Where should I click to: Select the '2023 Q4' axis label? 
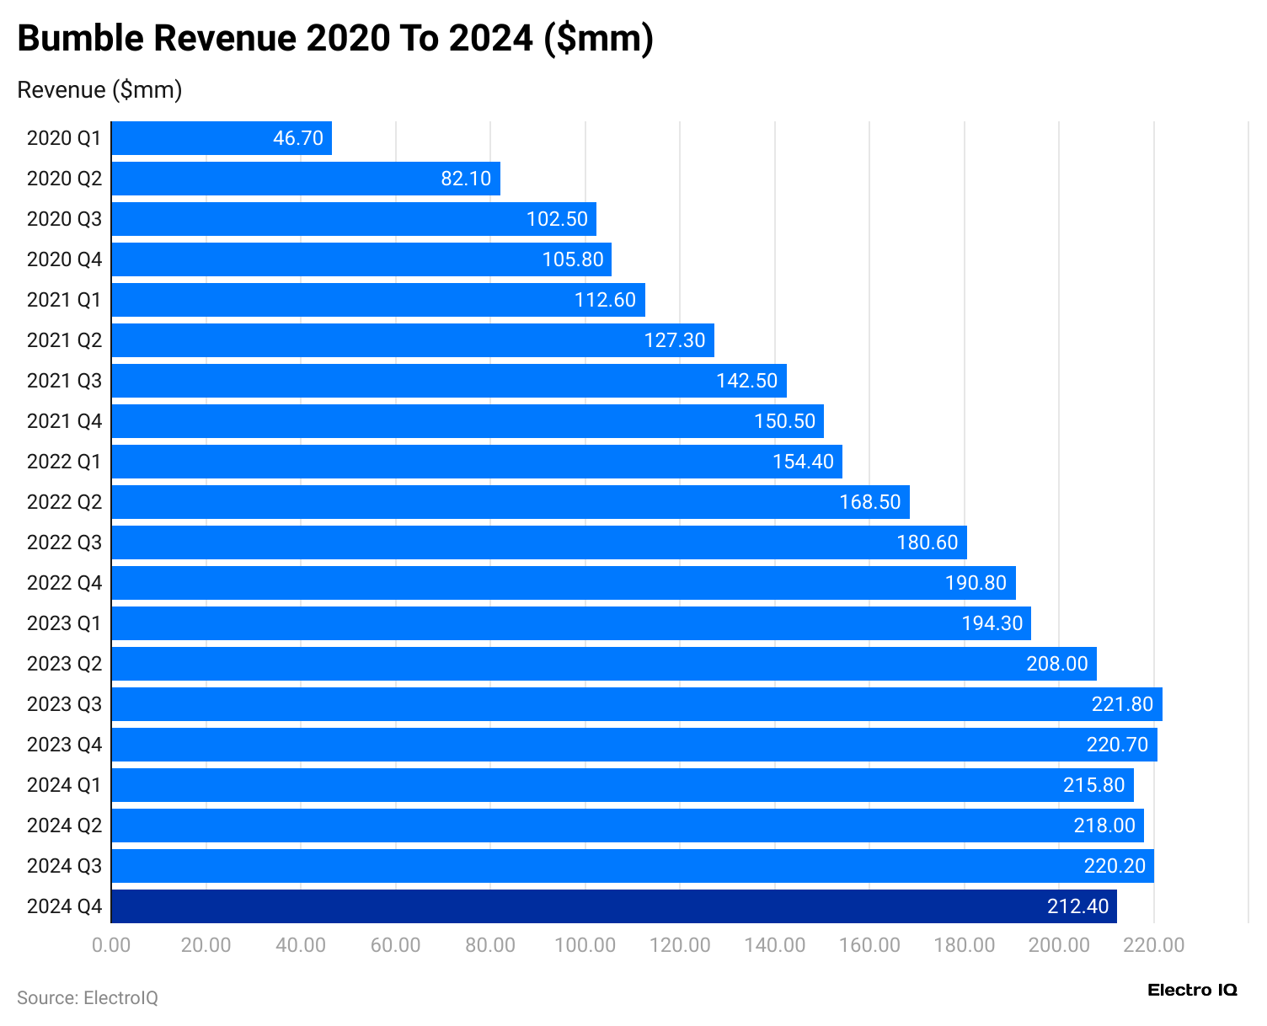tap(64, 745)
